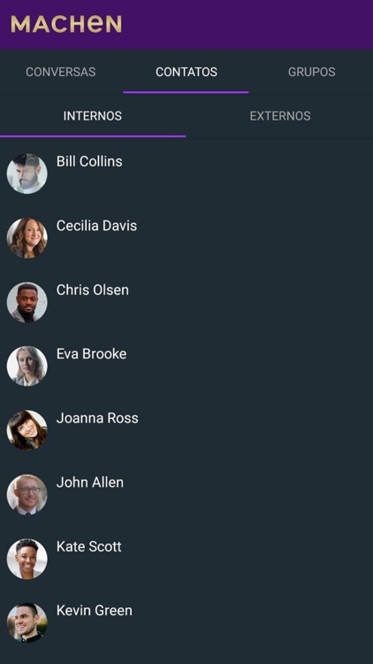
Task: Select the Chris Olsen contact name
Action: click(x=93, y=290)
